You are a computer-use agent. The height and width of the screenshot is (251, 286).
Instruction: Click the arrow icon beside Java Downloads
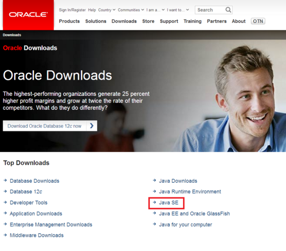154,181
